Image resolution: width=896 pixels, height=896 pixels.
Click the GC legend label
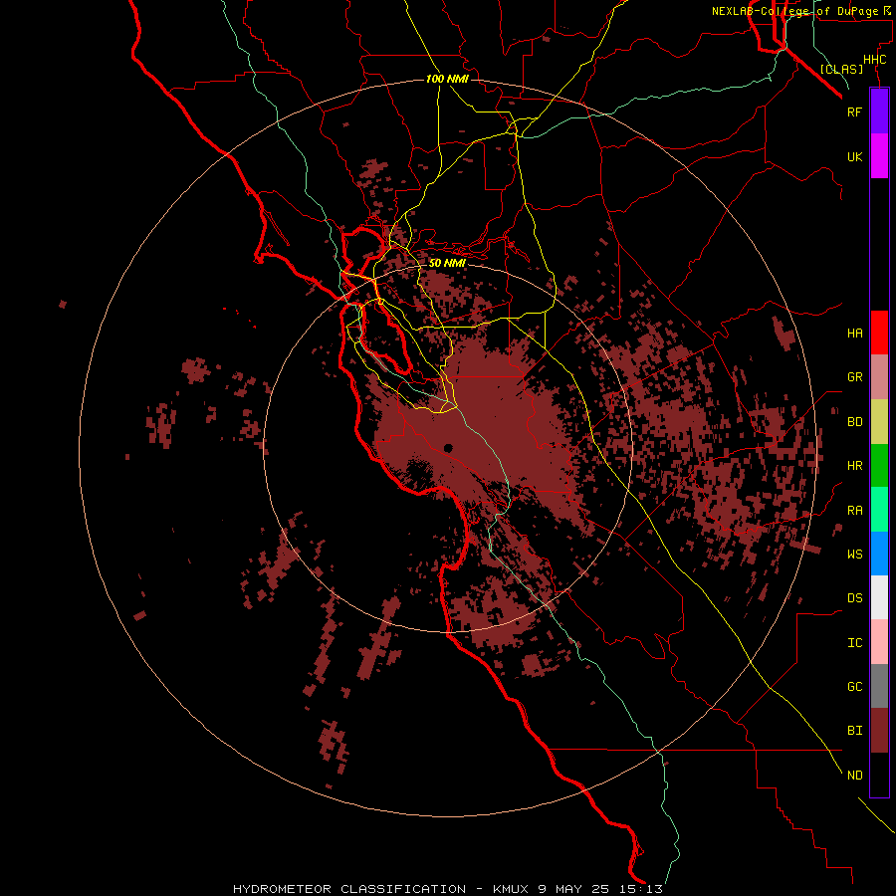click(854, 686)
